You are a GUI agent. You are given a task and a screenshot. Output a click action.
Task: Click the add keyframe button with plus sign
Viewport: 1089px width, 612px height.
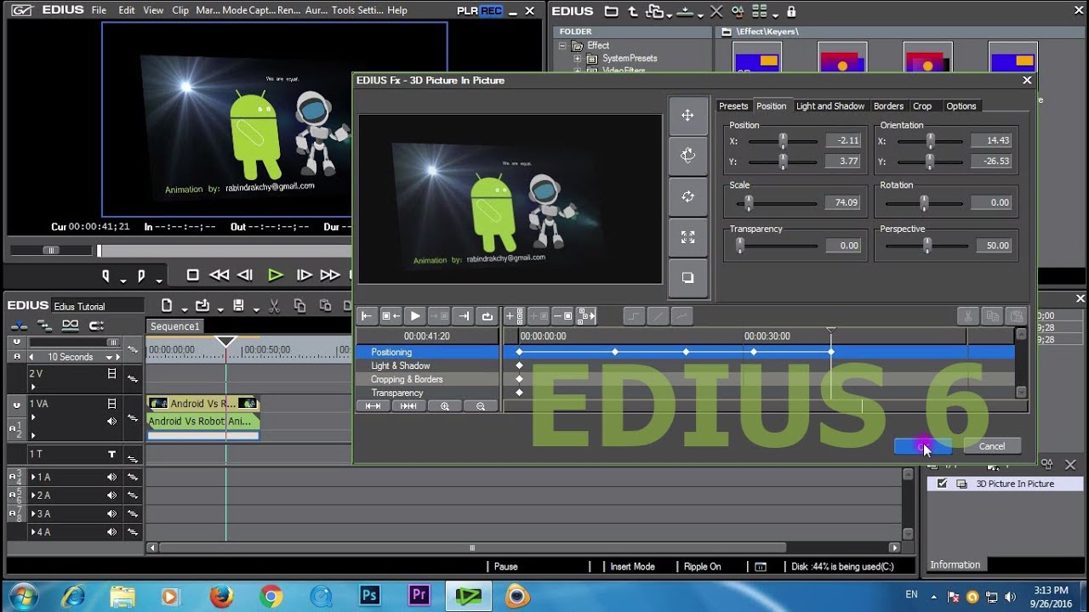[515, 316]
